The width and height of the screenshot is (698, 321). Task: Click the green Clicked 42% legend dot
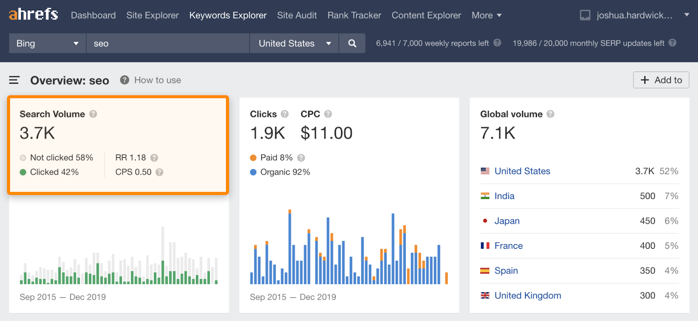[x=23, y=172]
